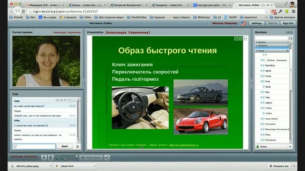Click the Members search field

tap(272, 38)
